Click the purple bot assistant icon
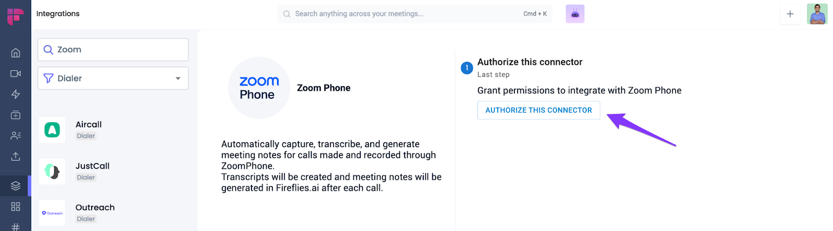 coord(575,14)
